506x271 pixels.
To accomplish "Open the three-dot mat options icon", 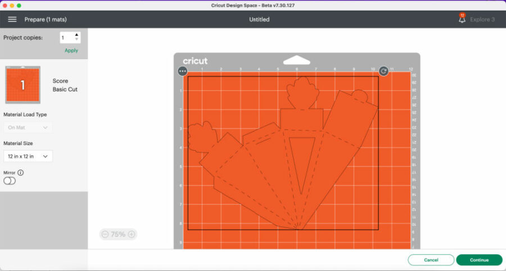I will click(182, 71).
